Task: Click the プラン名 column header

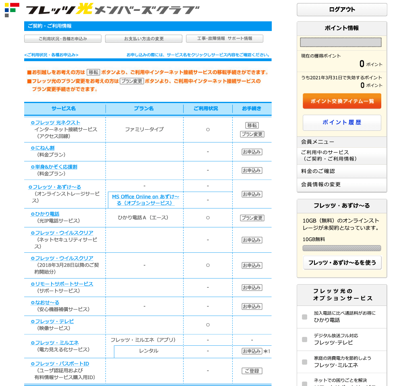Action: pyautogui.click(x=144, y=109)
